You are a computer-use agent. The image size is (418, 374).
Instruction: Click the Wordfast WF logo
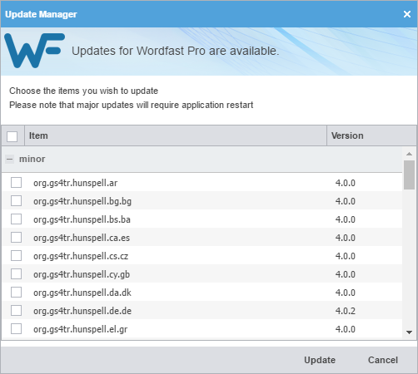pyautogui.click(x=35, y=51)
